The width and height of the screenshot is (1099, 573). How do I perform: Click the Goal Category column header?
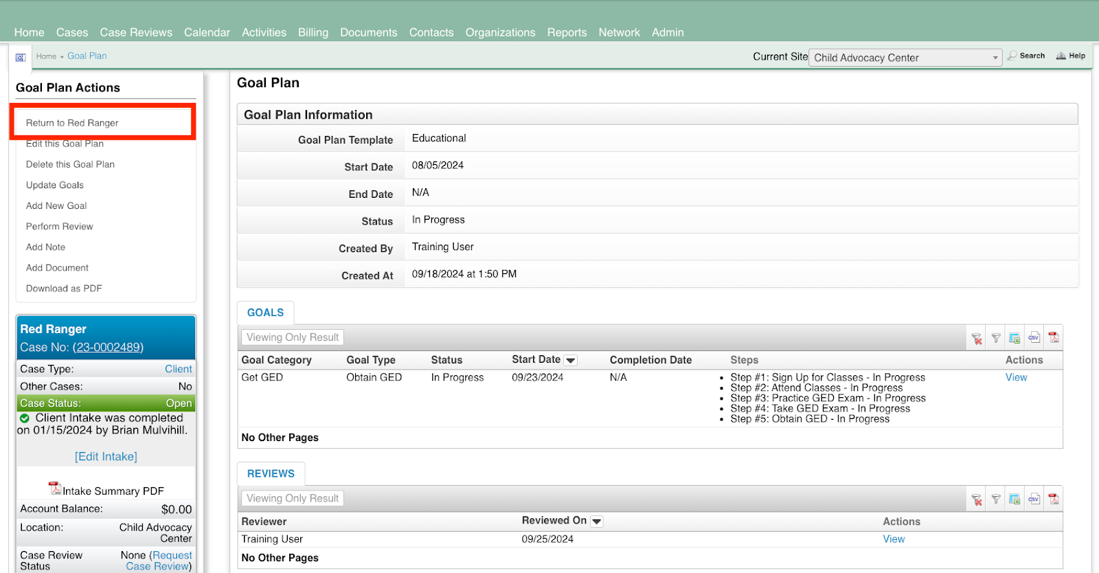(276, 360)
